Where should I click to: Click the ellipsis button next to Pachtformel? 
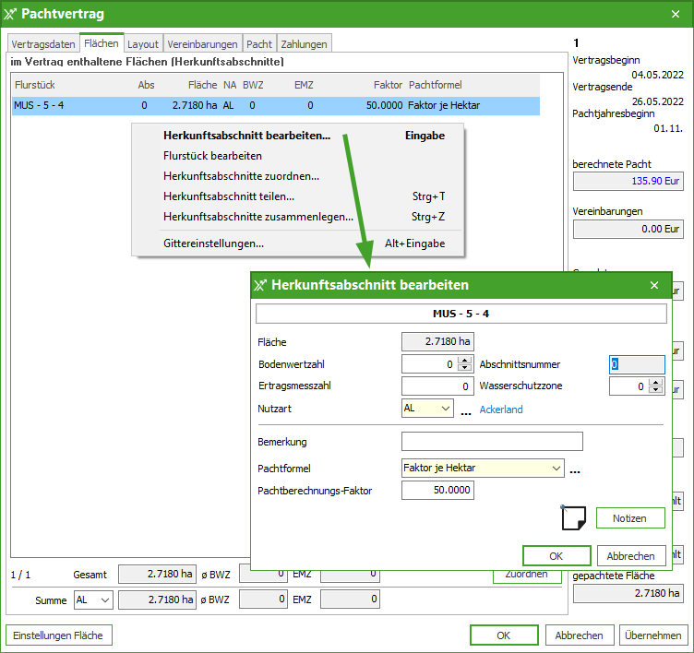point(575,469)
